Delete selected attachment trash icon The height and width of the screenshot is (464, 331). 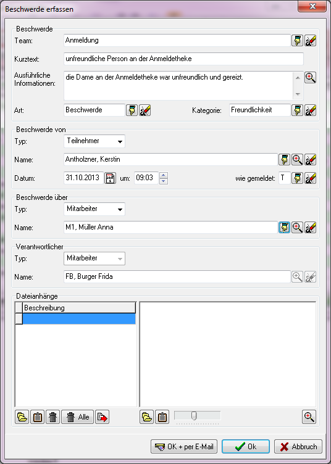pyautogui.click(x=52, y=417)
